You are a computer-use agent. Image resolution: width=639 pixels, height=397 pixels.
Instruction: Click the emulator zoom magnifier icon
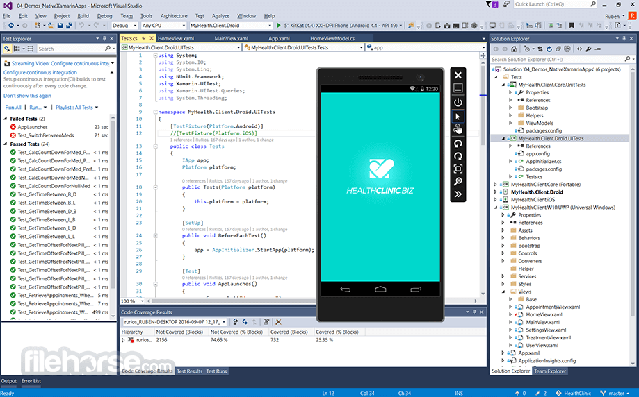click(x=458, y=181)
